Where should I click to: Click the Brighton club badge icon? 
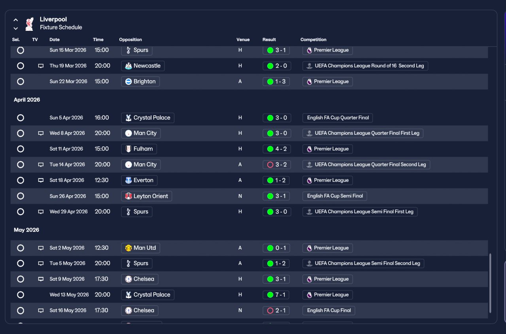128,81
